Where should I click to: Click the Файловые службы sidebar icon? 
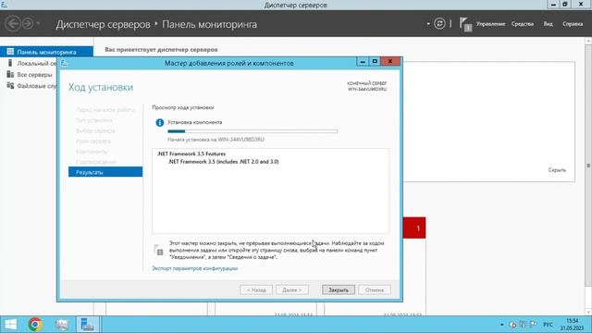pyautogui.click(x=10, y=86)
